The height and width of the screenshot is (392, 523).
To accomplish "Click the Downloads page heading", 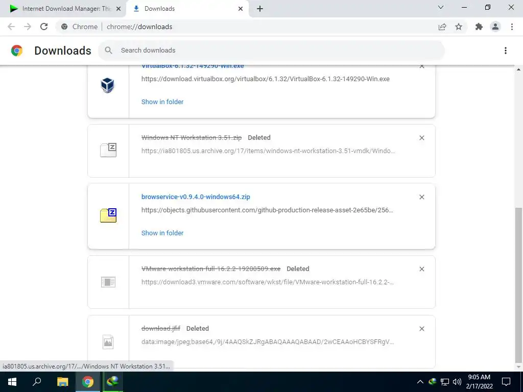I will [63, 51].
